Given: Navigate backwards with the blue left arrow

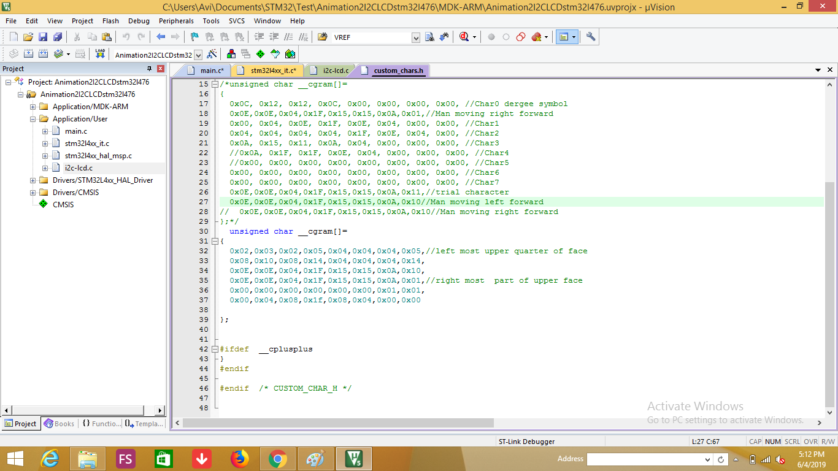Looking at the screenshot, I should (x=161, y=37).
